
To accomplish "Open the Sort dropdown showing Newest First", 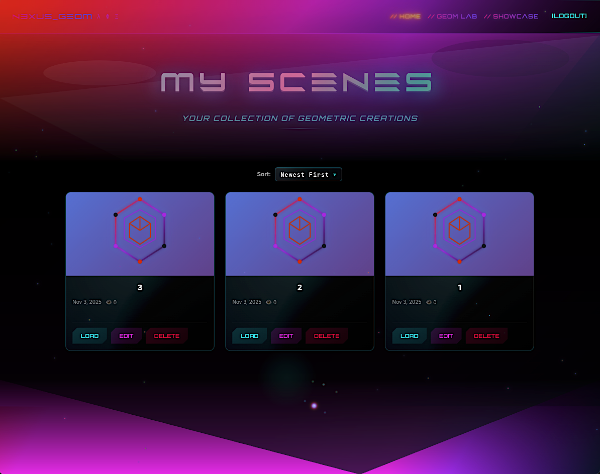I will tap(308, 174).
